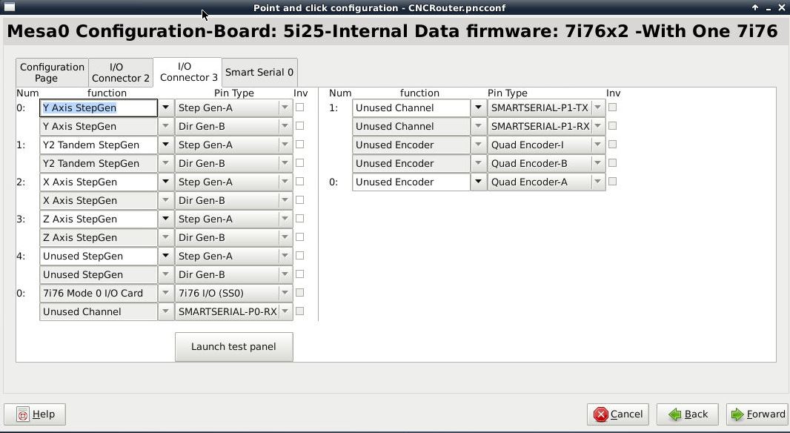Expand Unused Channel function dropdown for P1-TX

point(479,108)
